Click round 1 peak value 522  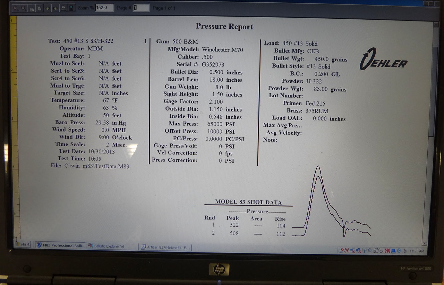(x=234, y=225)
